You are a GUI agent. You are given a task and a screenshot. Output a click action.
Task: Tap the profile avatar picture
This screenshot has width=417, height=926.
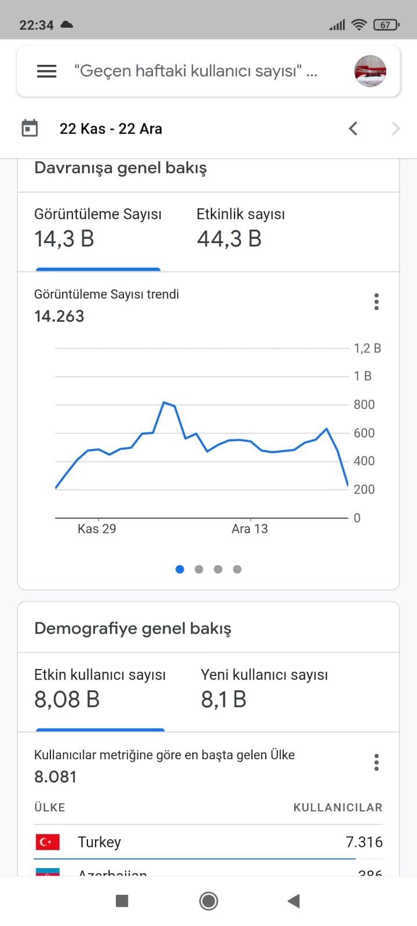coord(370,71)
